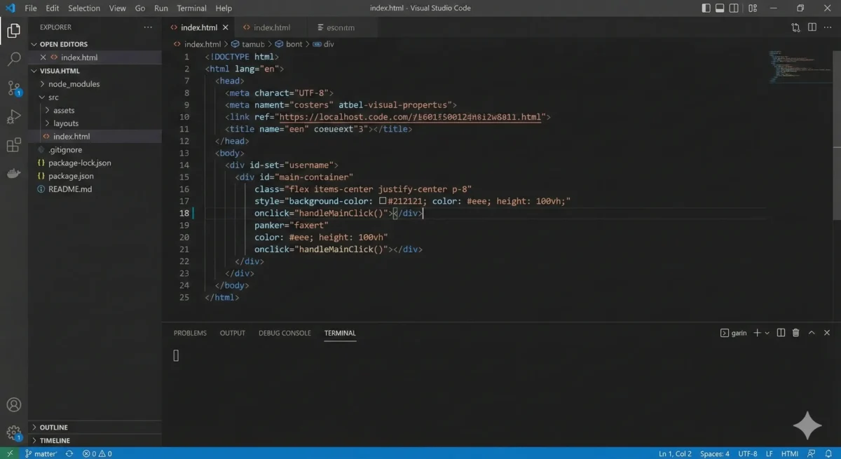
Task: Switch to the DEBUG CONSOLE tab
Action: click(x=285, y=332)
